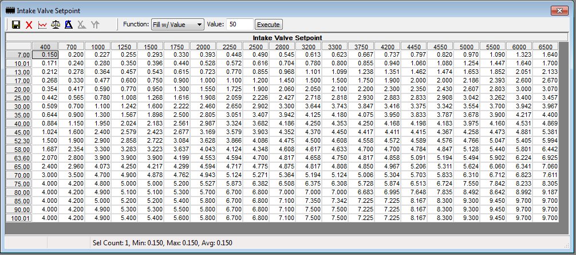Click the Value input field
This screenshot has height=255, width=576.
tap(240, 25)
